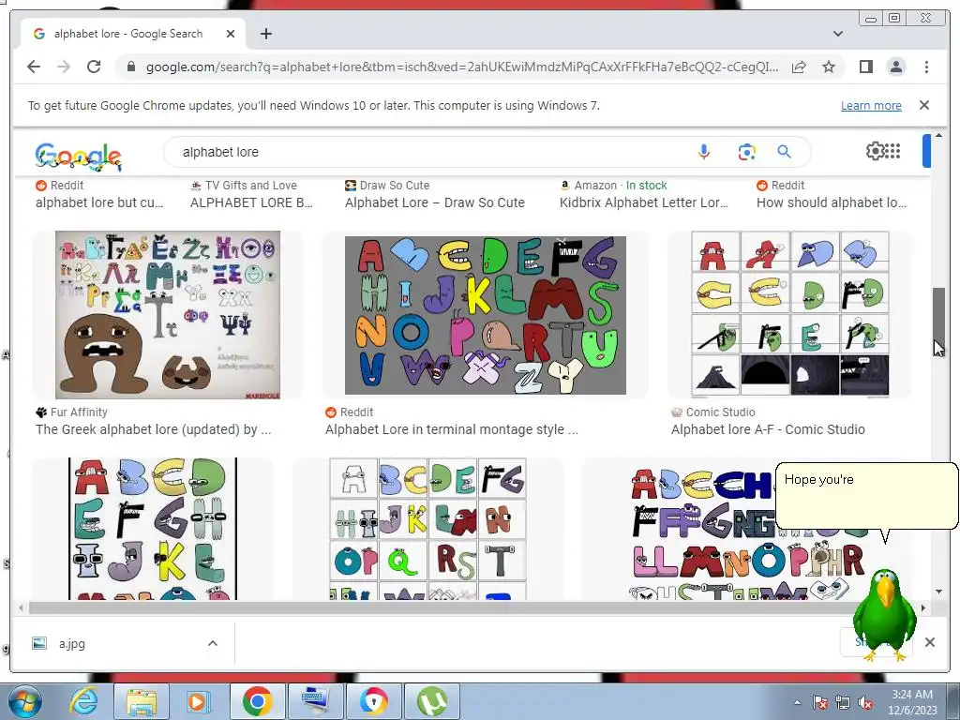Open the Greek alphabet lore thumbnail
Screen dimensions: 960x720
point(168,315)
